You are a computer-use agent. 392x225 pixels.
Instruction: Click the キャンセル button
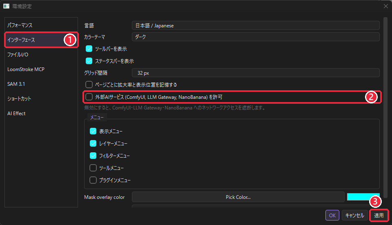(354, 215)
